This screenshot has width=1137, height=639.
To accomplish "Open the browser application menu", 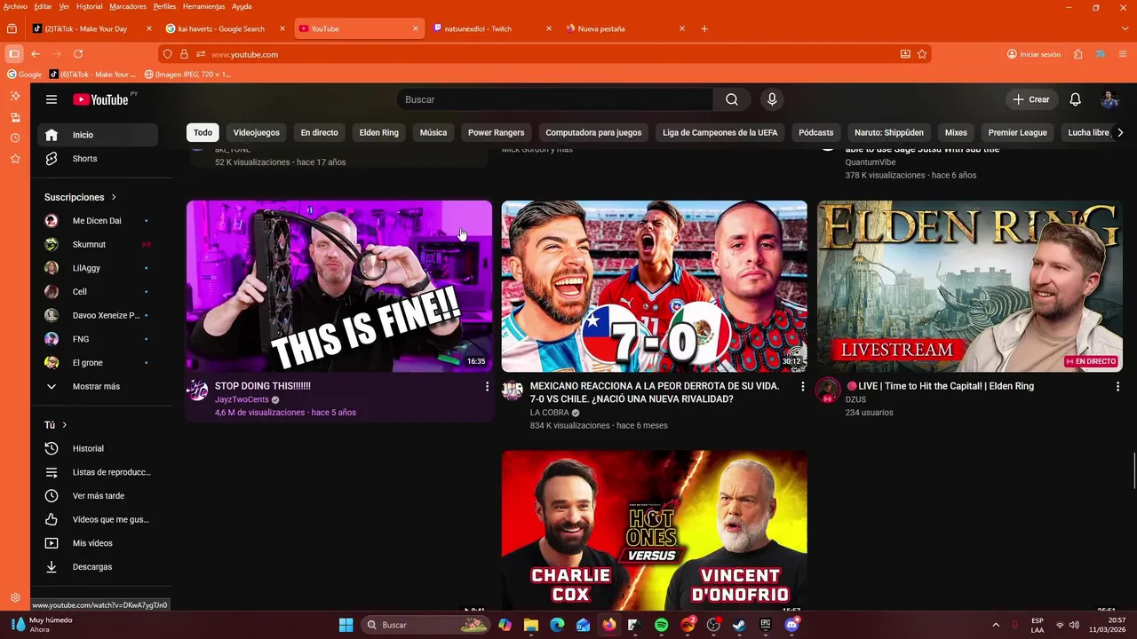I will pyautogui.click(x=1123, y=54).
